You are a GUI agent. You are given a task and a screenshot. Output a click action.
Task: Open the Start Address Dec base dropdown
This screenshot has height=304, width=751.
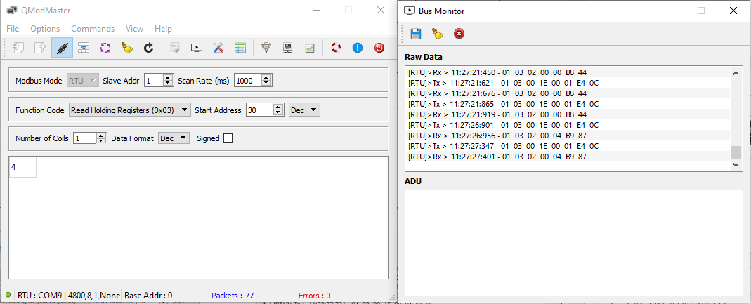305,110
